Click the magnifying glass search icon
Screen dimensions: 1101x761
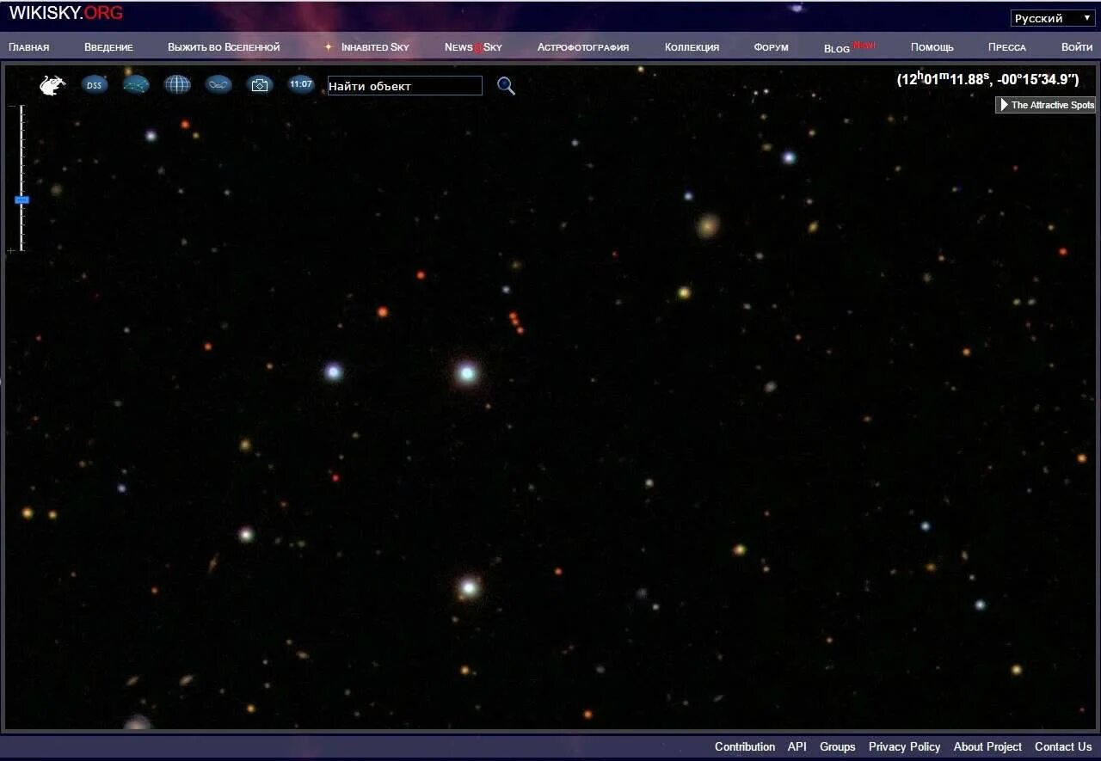click(x=507, y=86)
